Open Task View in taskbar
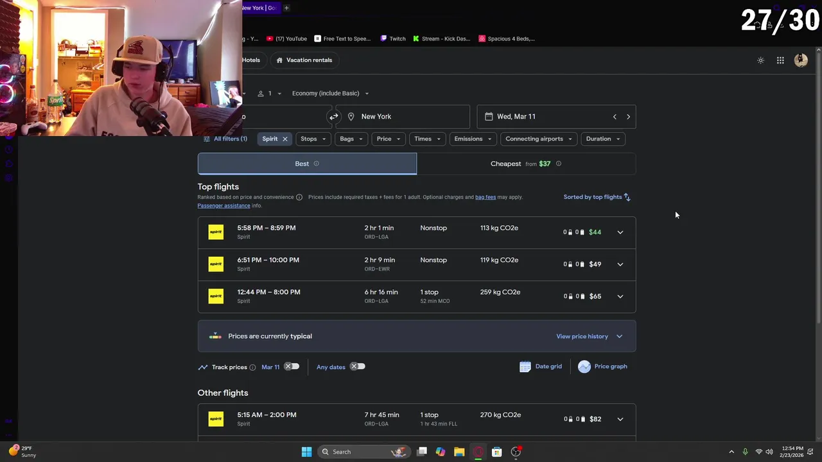822x462 pixels. (x=422, y=452)
